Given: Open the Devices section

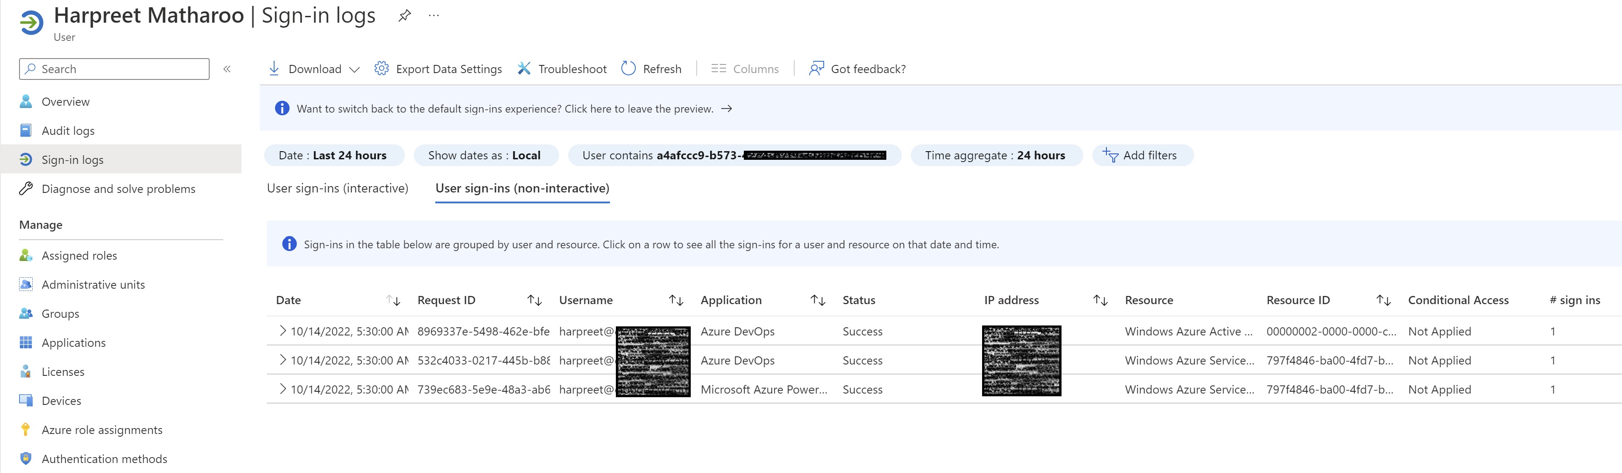Looking at the screenshot, I should tap(61, 400).
